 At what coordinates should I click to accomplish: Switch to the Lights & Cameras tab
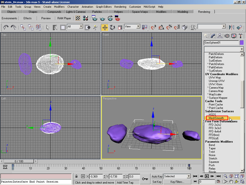(76, 12)
